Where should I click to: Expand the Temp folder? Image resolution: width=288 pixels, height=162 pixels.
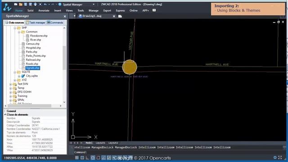(x=11, y=88)
